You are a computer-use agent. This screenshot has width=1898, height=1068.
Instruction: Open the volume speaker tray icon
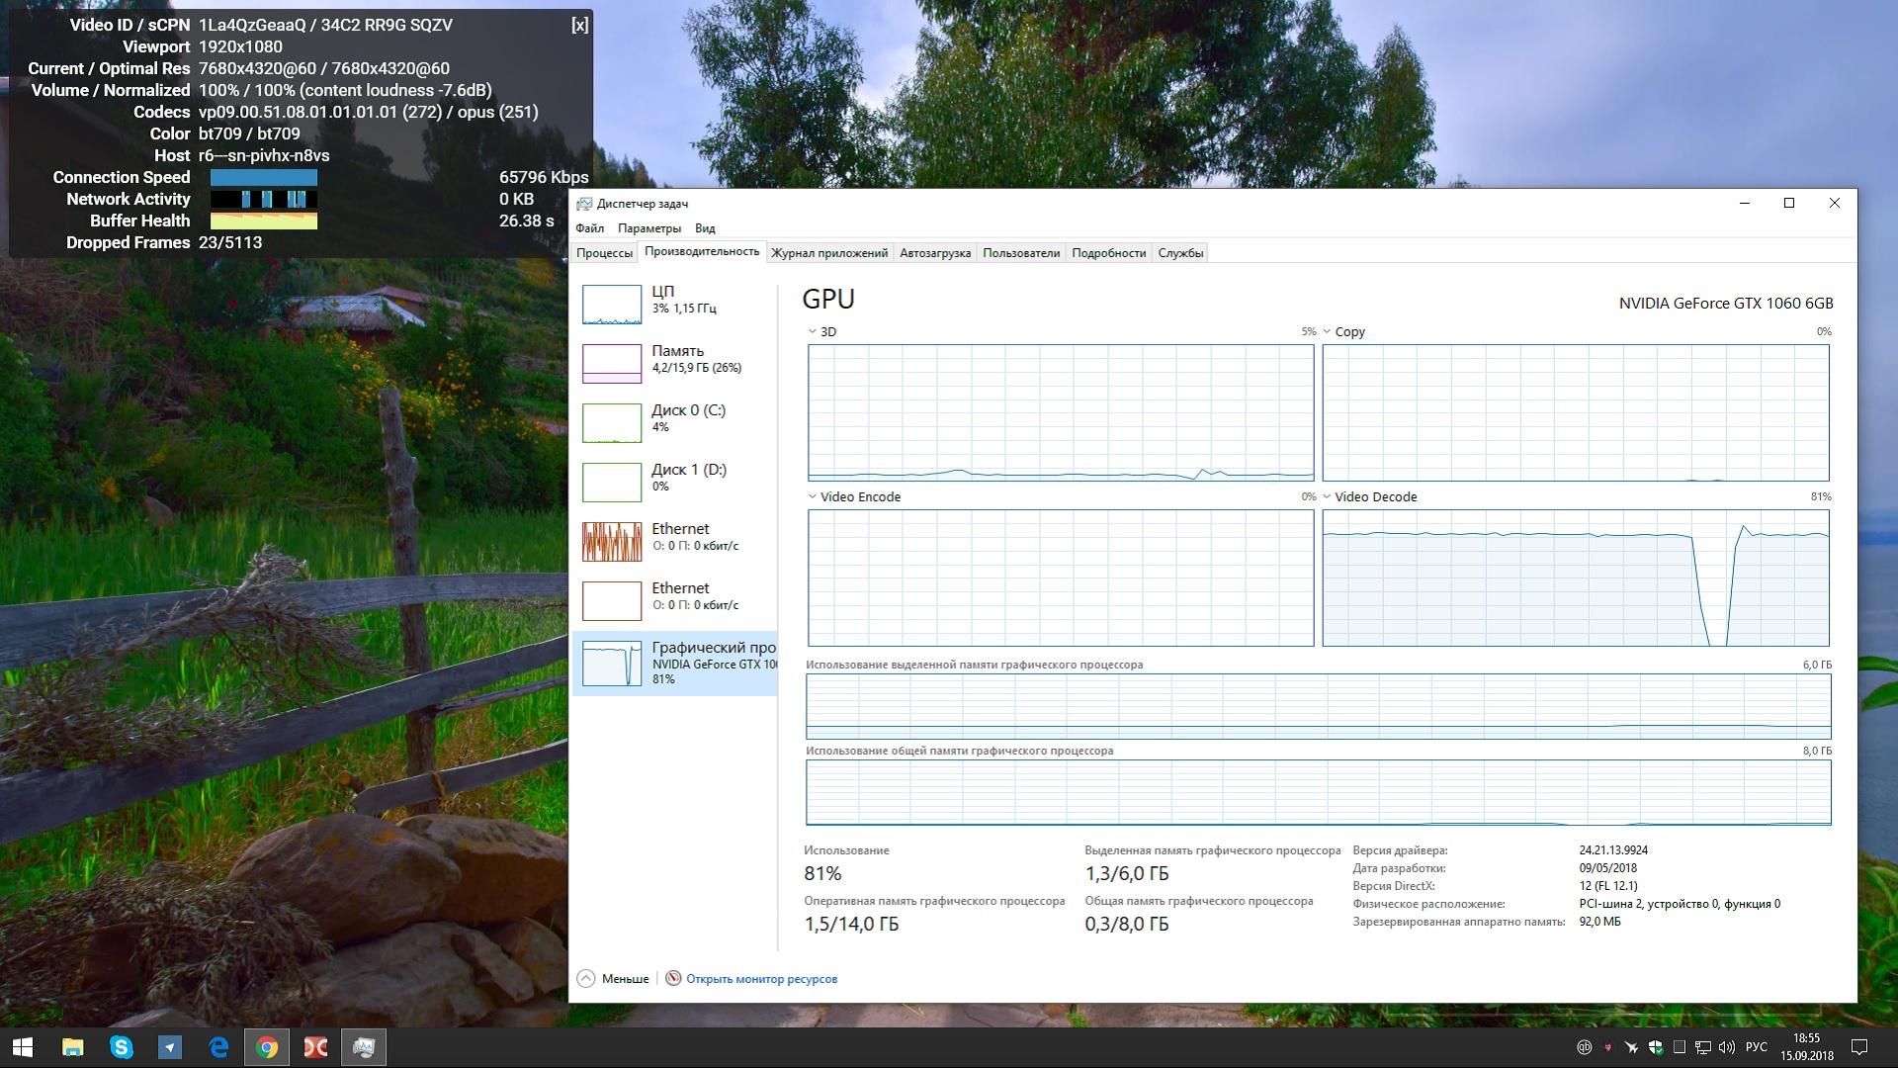coord(1727,1047)
